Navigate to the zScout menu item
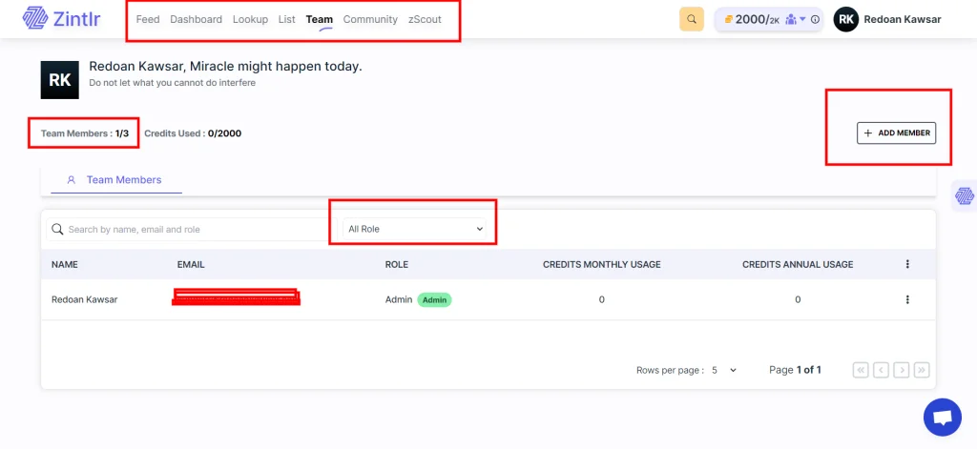 [x=425, y=19]
